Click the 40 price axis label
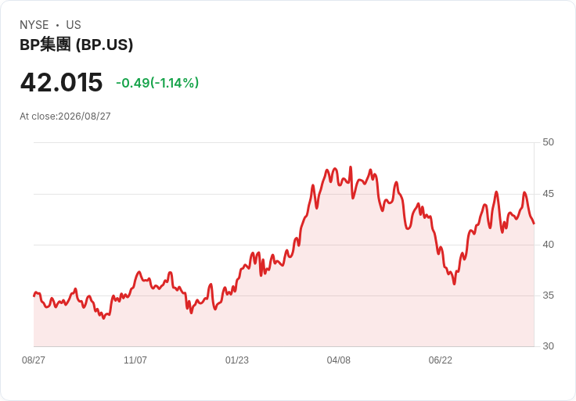This screenshot has width=576, height=401. coord(548,245)
